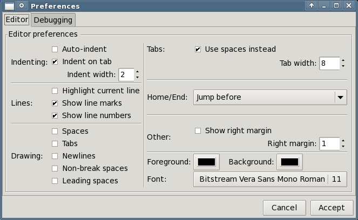Open the Bitstream Vera Sans Mono font chooser
Screen dimensions: 358x220
(x=270, y=179)
